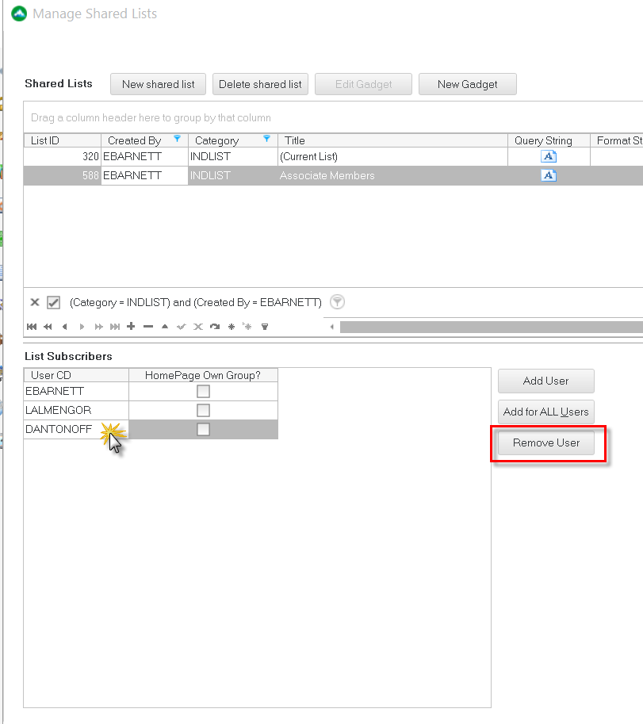Check HomePage Own Group for LALMENGOR
Image resolution: width=643 pixels, height=724 pixels.
click(203, 410)
